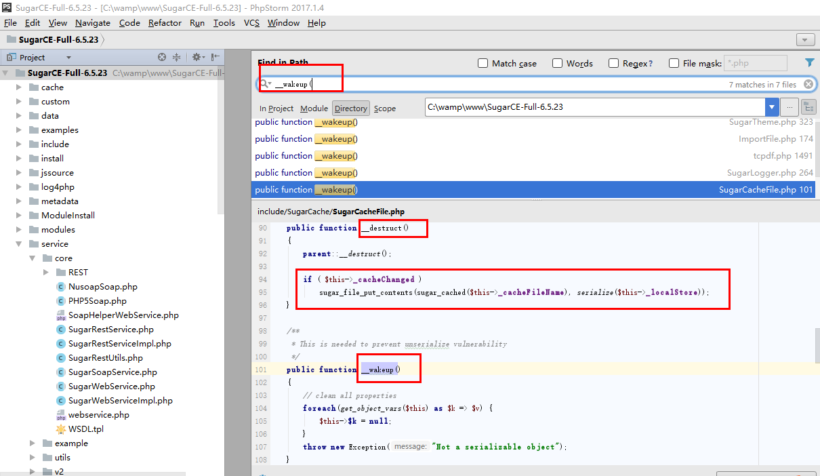The image size is (820, 476).
Task: Select the Scope option
Action: [x=385, y=108]
